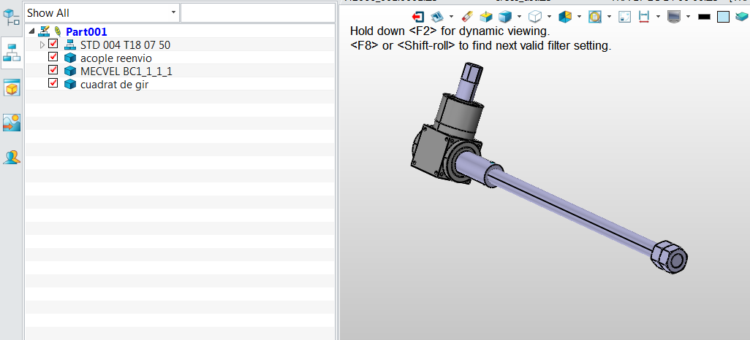Open the shaded display mode dropdown arrow
This screenshot has height=340, width=750.
click(x=519, y=17)
